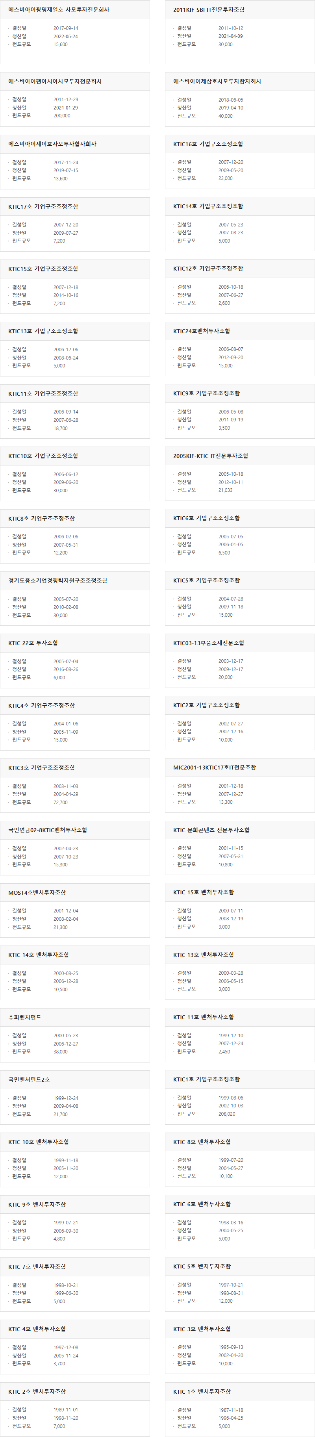Click the title 'KTIC 2호 벤처투자조합'

[37, 1391]
